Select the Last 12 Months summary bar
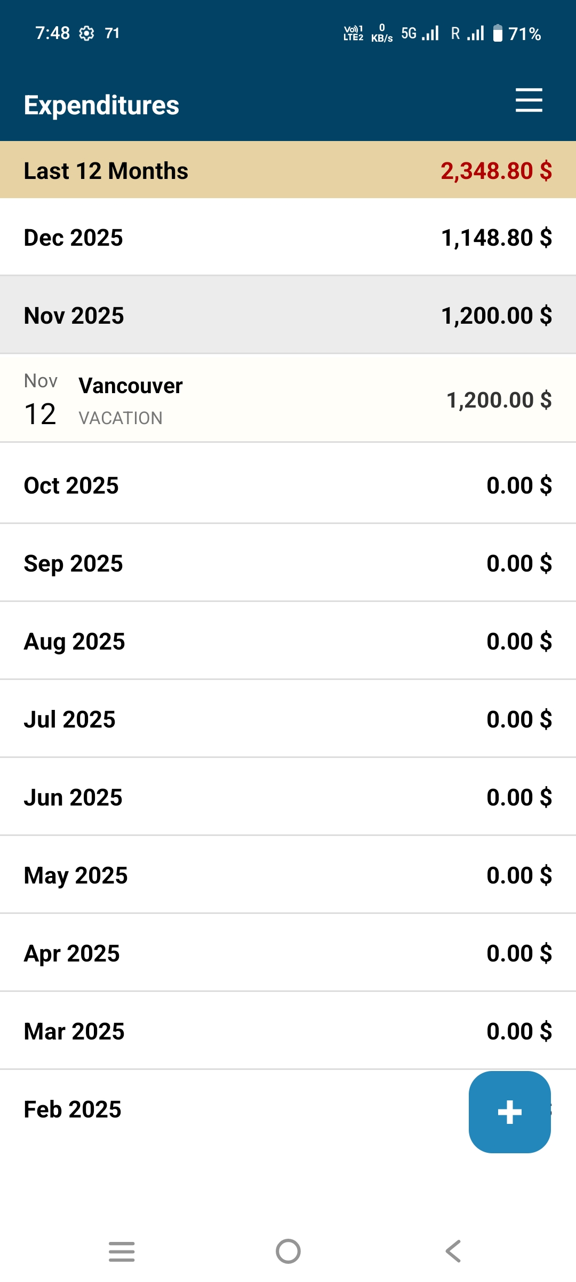 coord(288,170)
